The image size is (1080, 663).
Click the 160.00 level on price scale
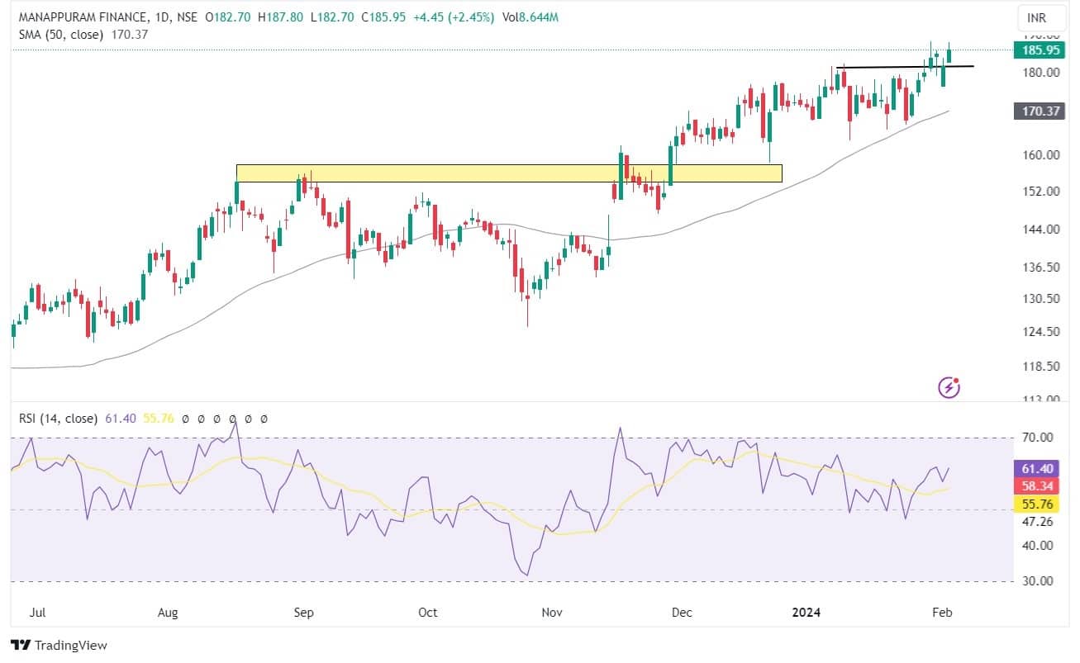pyautogui.click(x=1040, y=155)
